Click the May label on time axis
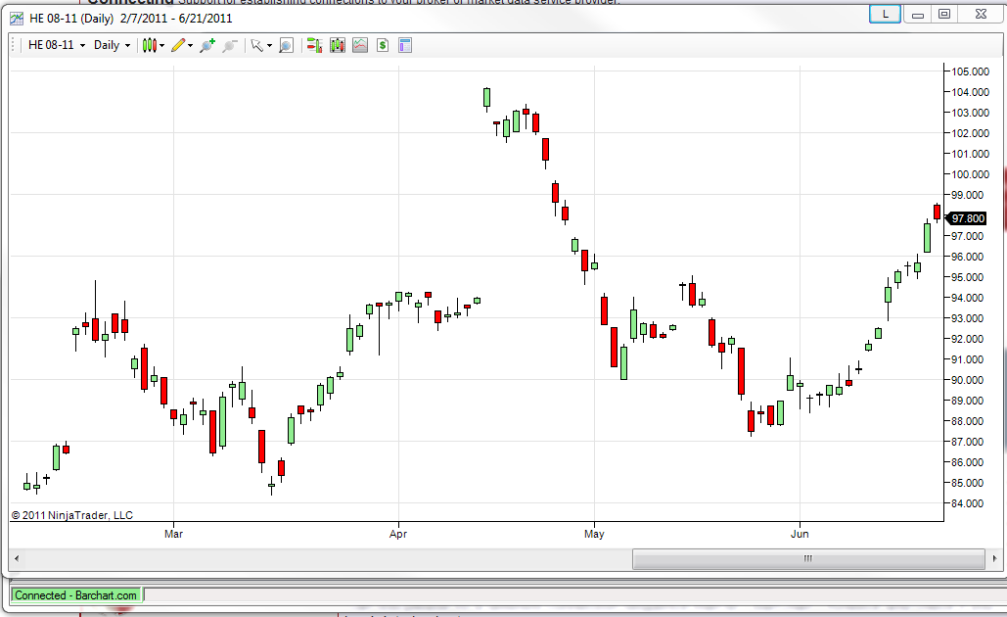 tap(594, 534)
